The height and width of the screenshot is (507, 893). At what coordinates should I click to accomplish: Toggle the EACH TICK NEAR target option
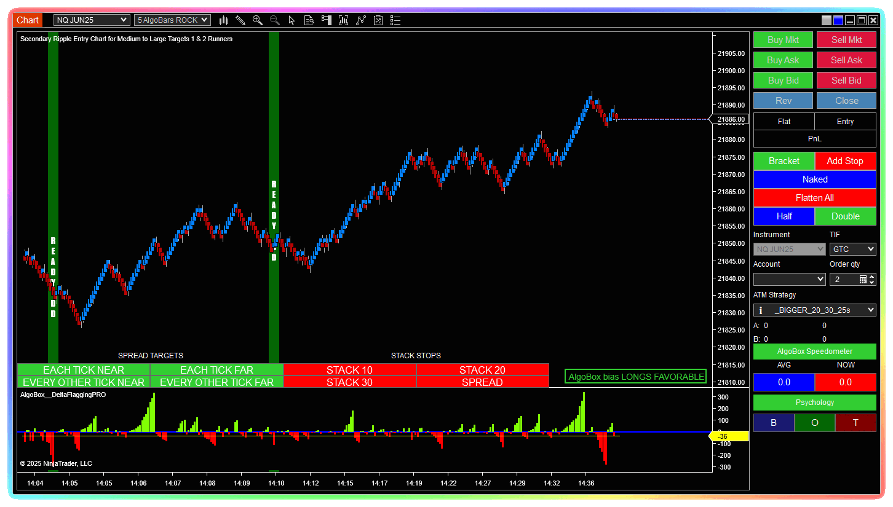[x=84, y=370]
